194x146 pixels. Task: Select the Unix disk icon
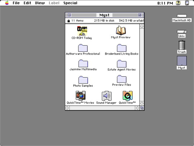click(x=182, y=32)
